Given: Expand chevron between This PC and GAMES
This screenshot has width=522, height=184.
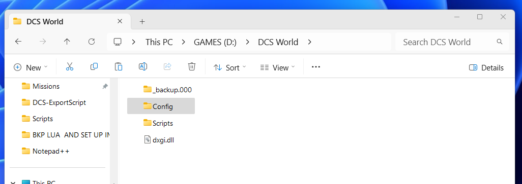Looking at the screenshot, I should tap(184, 42).
